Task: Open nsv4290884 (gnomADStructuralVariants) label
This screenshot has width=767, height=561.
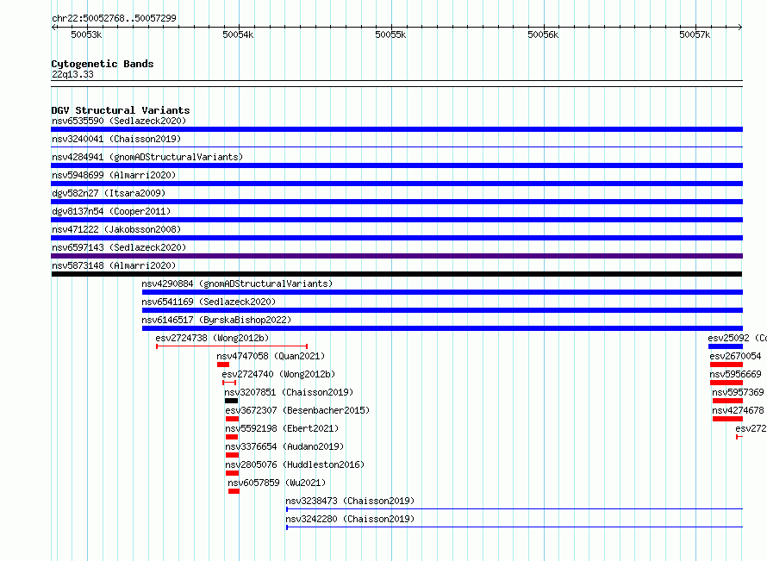Action: pos(237,284)
